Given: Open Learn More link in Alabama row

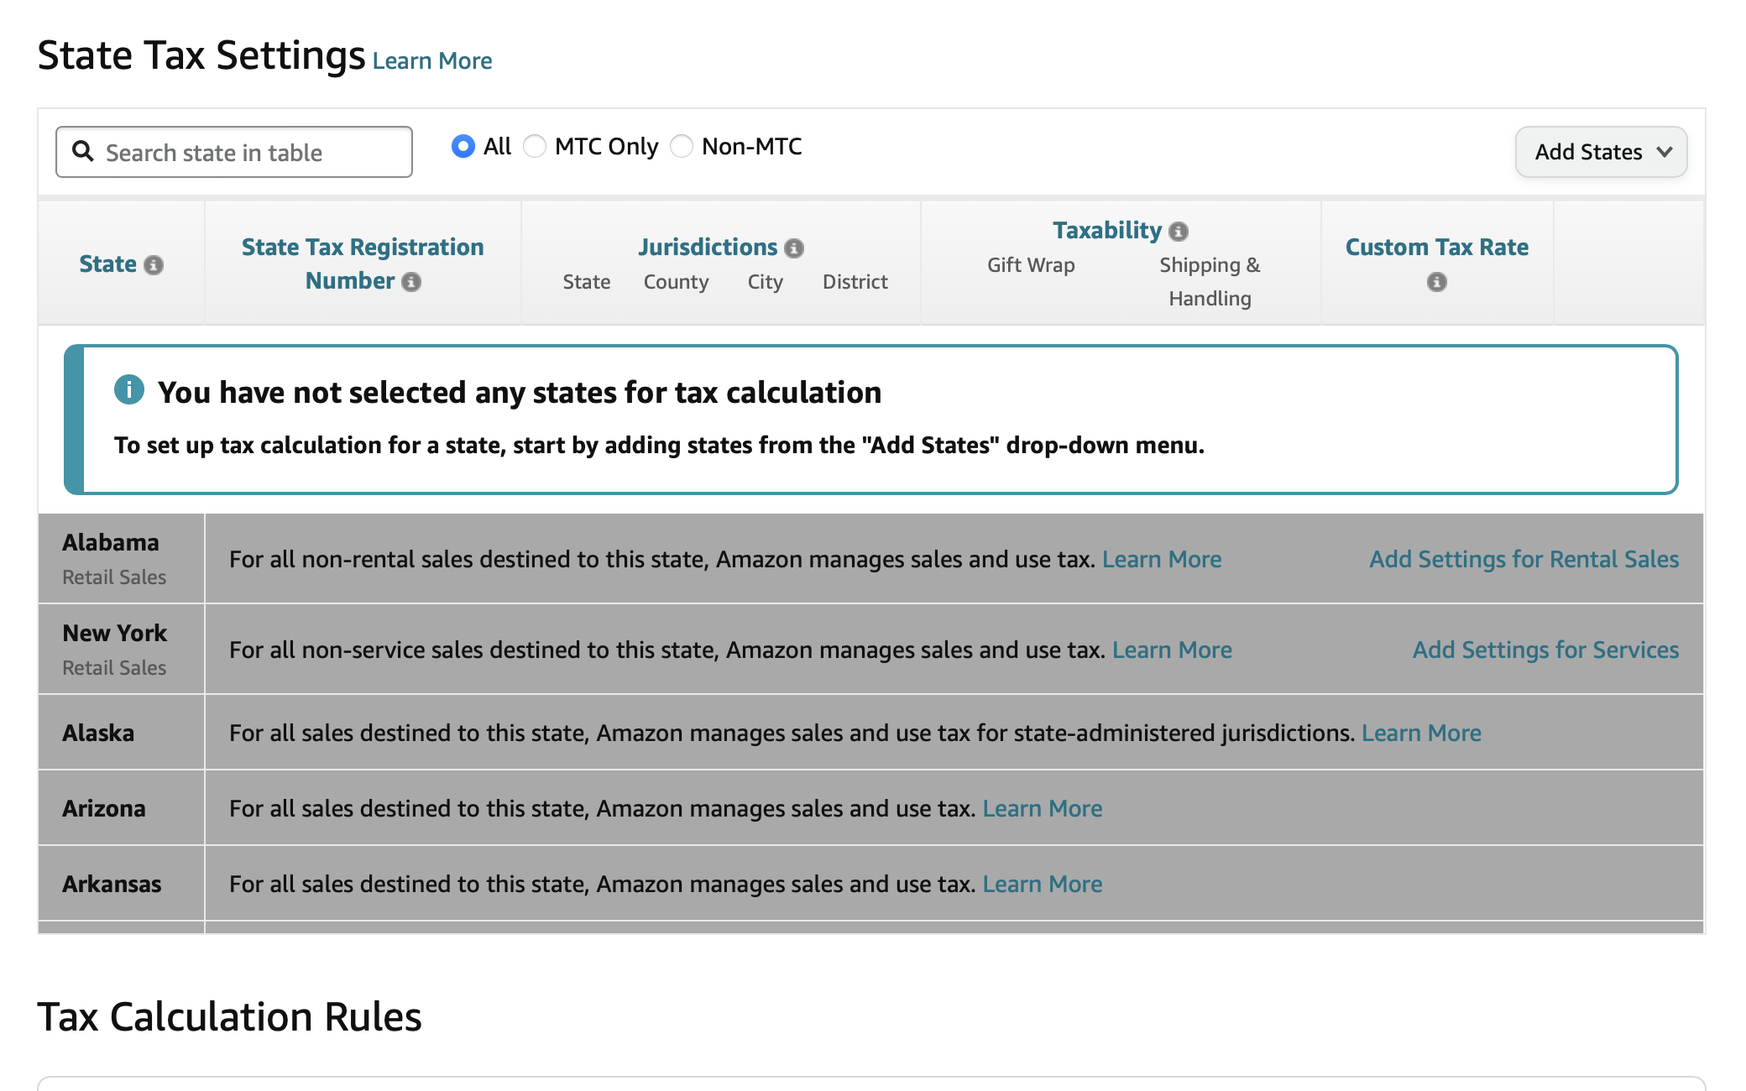Looking at the screenshot, I should pos(1162,559).
